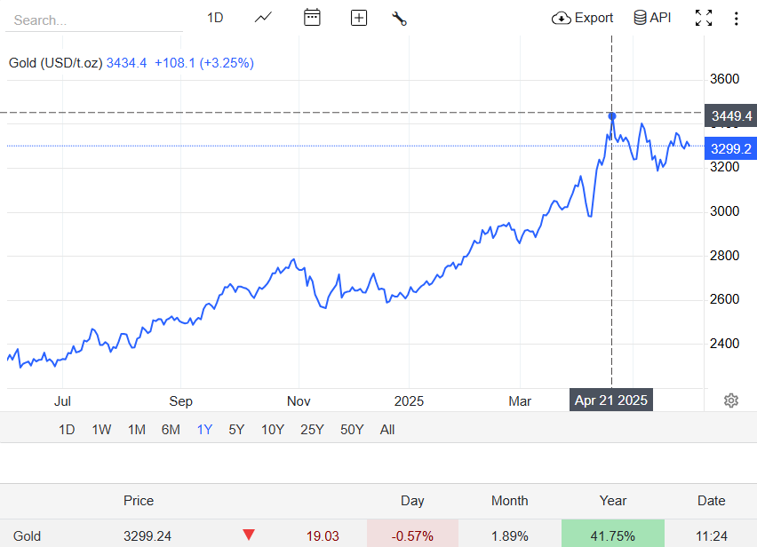Click the Export cloud download button
This screenshot has height=547, width=757.
click(582, 18)
